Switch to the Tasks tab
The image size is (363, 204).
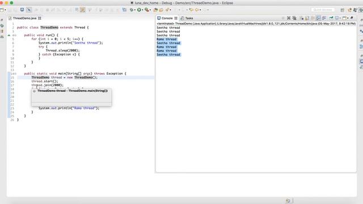[x=187, y=18]
